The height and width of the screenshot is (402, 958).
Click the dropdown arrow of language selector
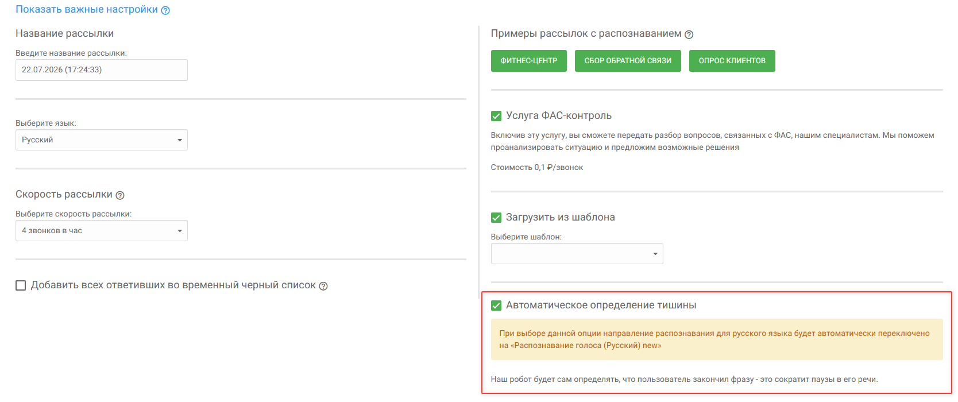click(180, 140)
